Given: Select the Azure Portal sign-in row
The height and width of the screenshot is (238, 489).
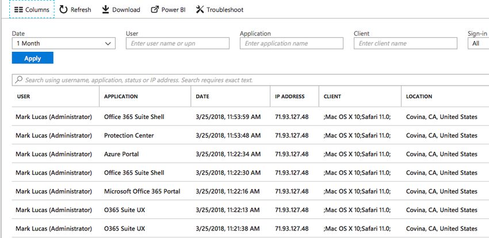Looking at the screenshot, I should point(250,154).
